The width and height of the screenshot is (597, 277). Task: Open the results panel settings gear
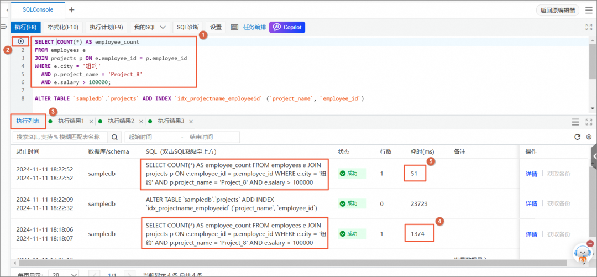[x=589, y=137]
